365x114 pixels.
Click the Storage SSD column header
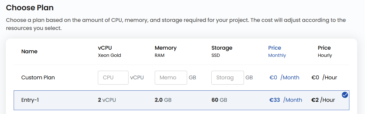[x=222, y=51]
